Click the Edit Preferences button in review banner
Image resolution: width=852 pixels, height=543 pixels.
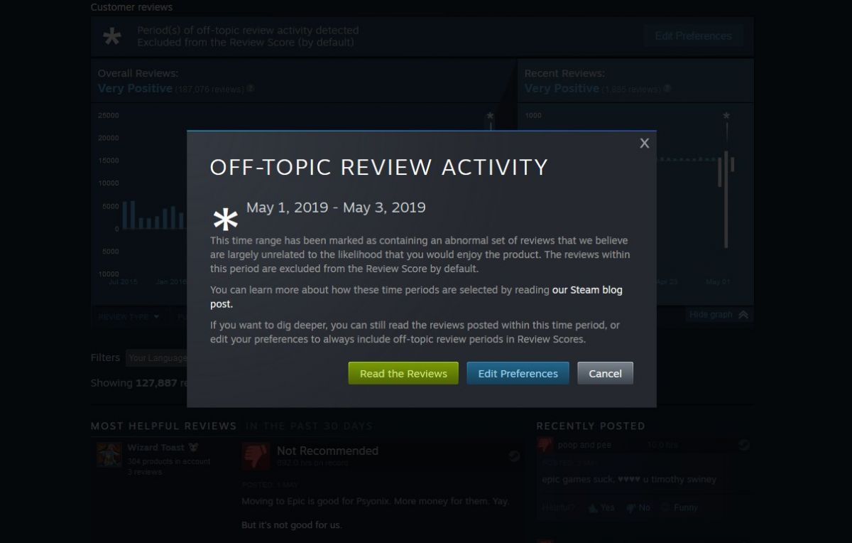click(693, 36)
